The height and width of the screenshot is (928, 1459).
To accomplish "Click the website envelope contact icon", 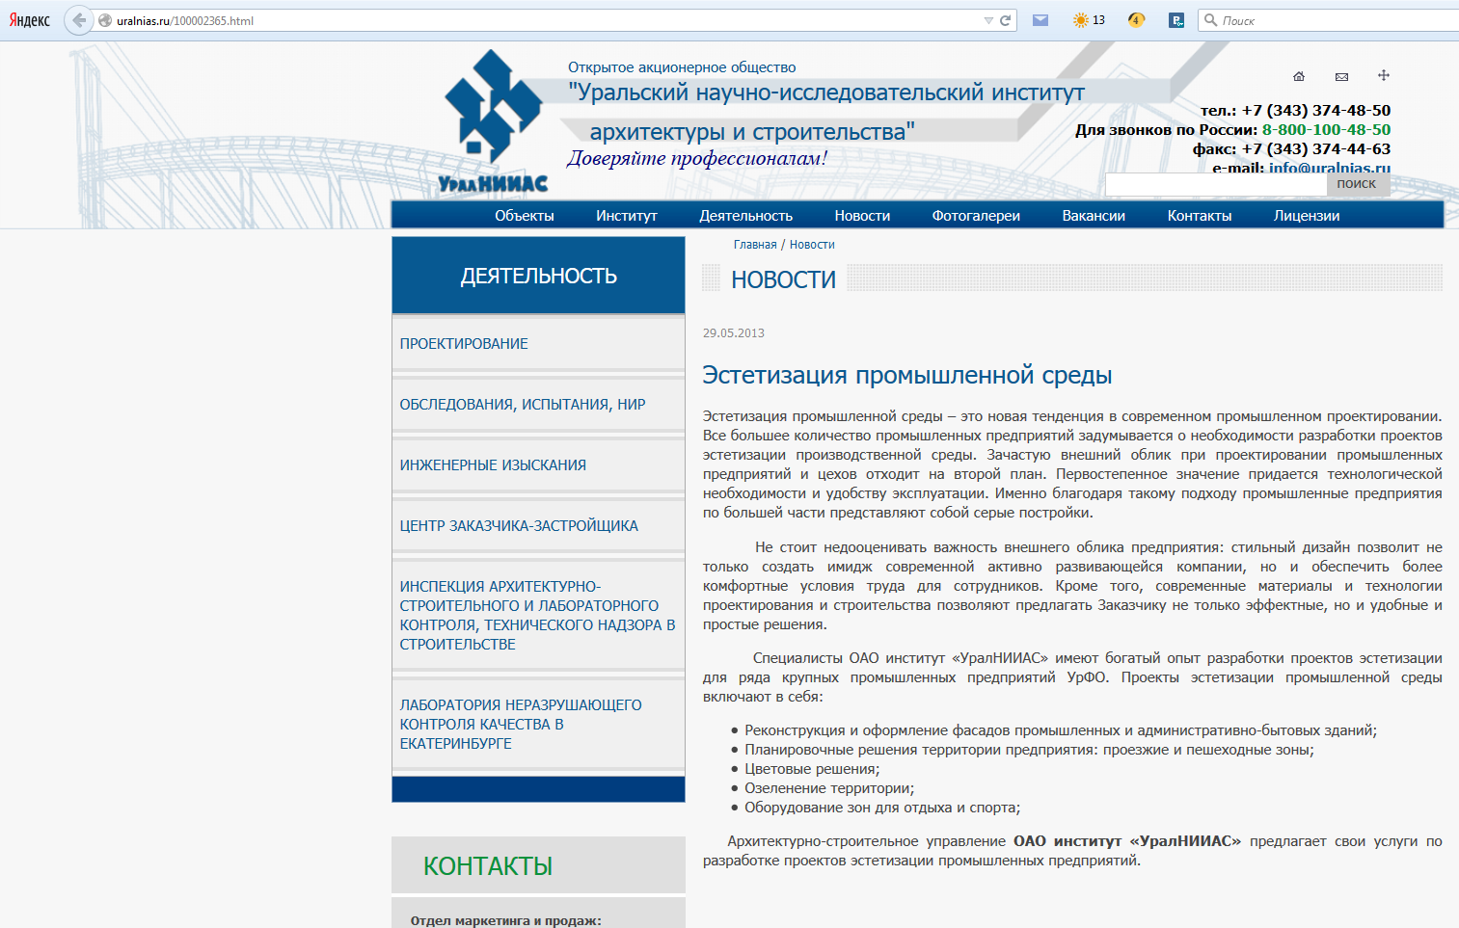I will coord(1341,76).
